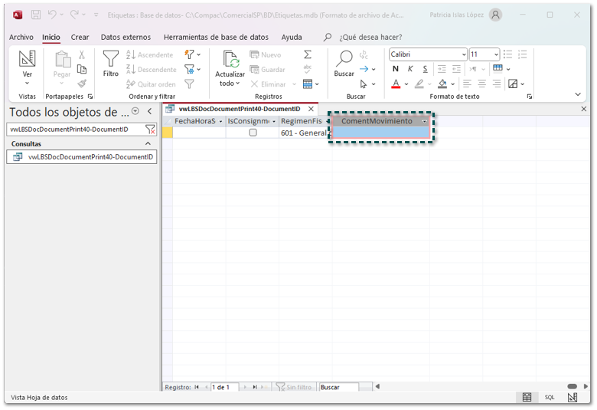Click the font color red A button

(396, 84)
